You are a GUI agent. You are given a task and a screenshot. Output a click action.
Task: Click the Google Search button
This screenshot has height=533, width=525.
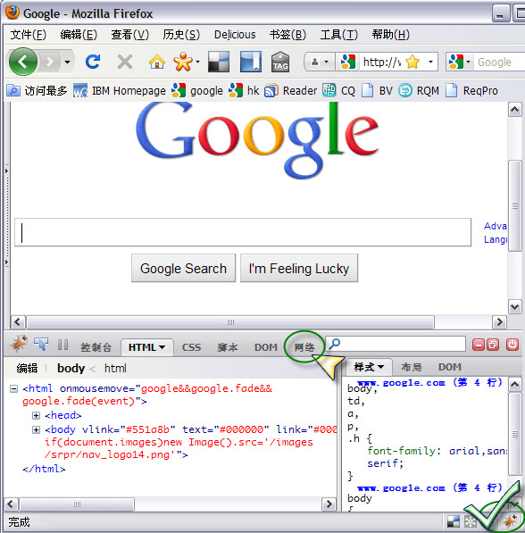pos(183,268)
